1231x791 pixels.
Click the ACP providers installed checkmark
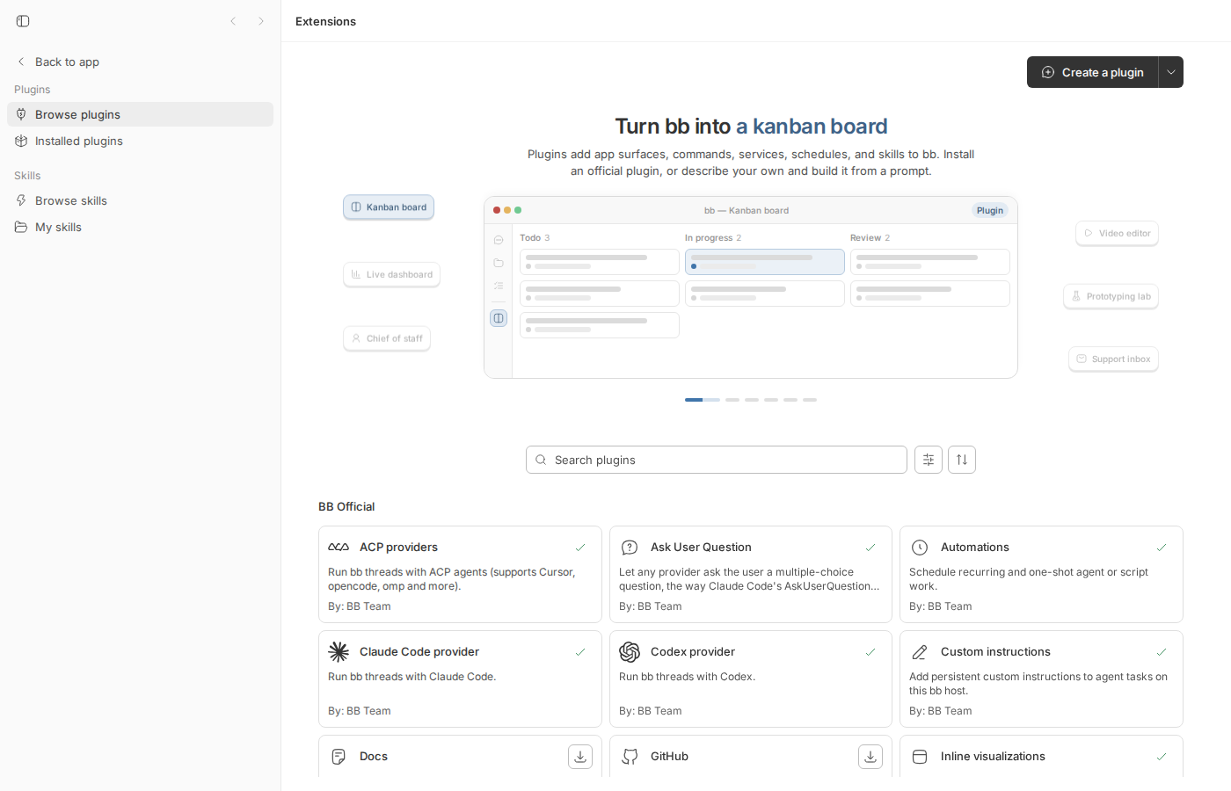point(580,548)
